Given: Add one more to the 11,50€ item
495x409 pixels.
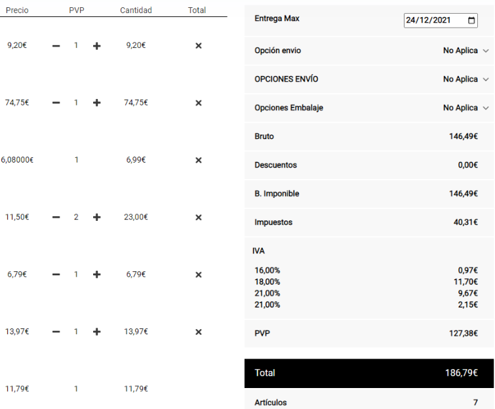Looking at the screenshot, I should click(x=96, y=217).
